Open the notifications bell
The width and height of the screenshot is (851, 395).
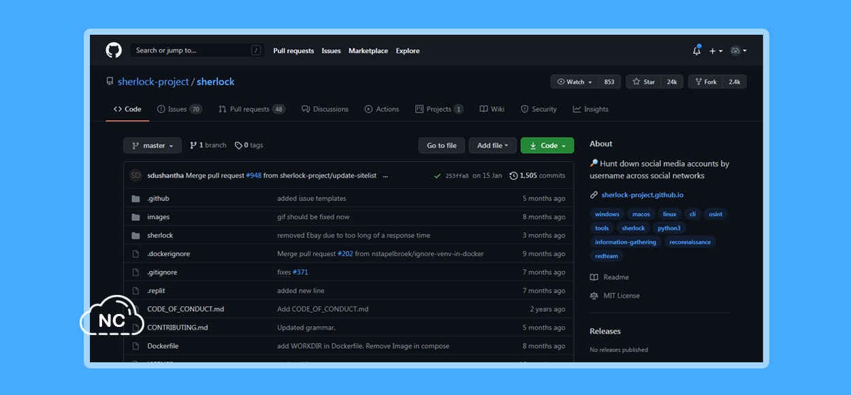[696, 50]
